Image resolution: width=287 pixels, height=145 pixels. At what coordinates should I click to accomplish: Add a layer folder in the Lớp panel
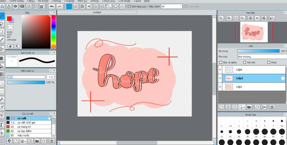point(249,107)
